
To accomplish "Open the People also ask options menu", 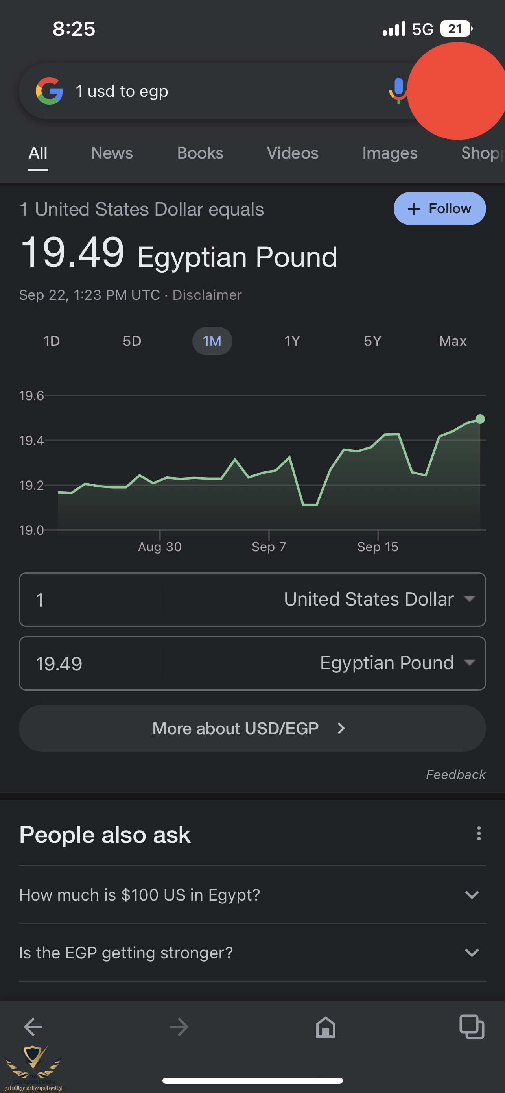I will pyautogui.click(x=479, y=833).
